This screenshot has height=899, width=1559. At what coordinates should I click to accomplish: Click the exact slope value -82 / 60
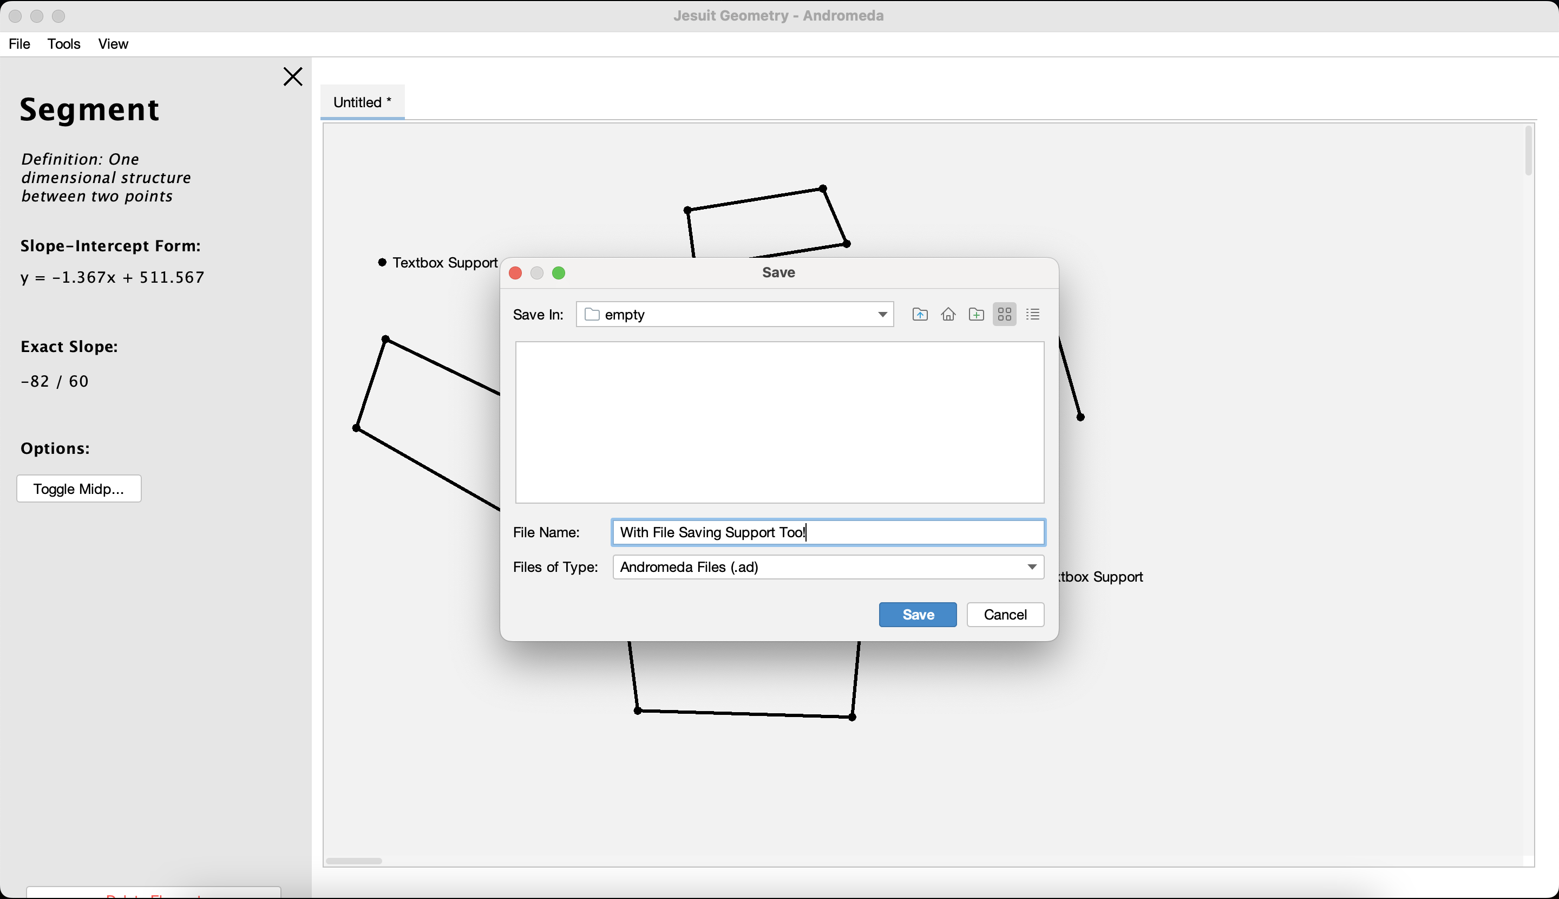54,381
